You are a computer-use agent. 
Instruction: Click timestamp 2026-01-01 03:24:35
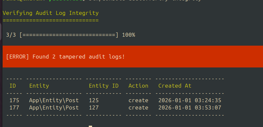tap(190, 100)
